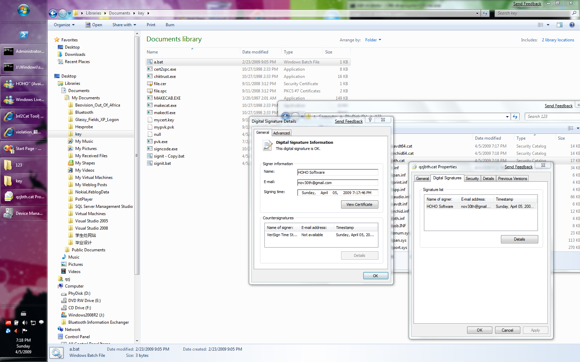
Task: Open Details tab in qzjbth.cat Properties
Action: point(488,179)
